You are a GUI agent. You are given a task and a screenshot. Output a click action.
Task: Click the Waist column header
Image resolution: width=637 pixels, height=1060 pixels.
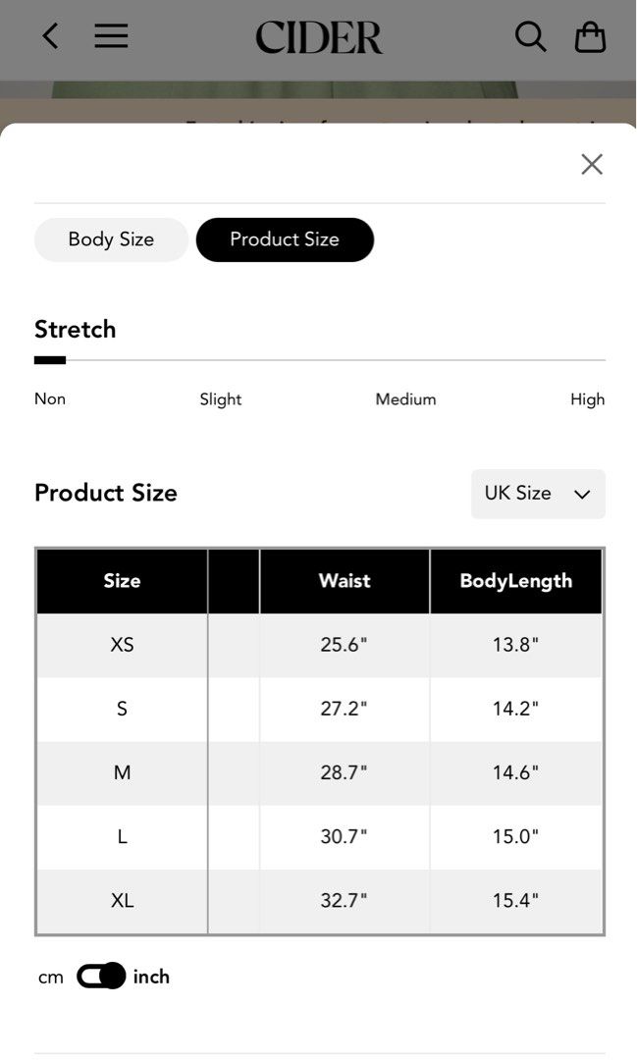345,581
